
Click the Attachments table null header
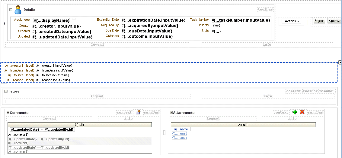pos(243,125)
